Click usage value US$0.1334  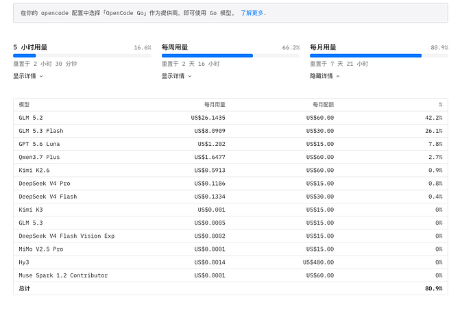pos(210,197)
